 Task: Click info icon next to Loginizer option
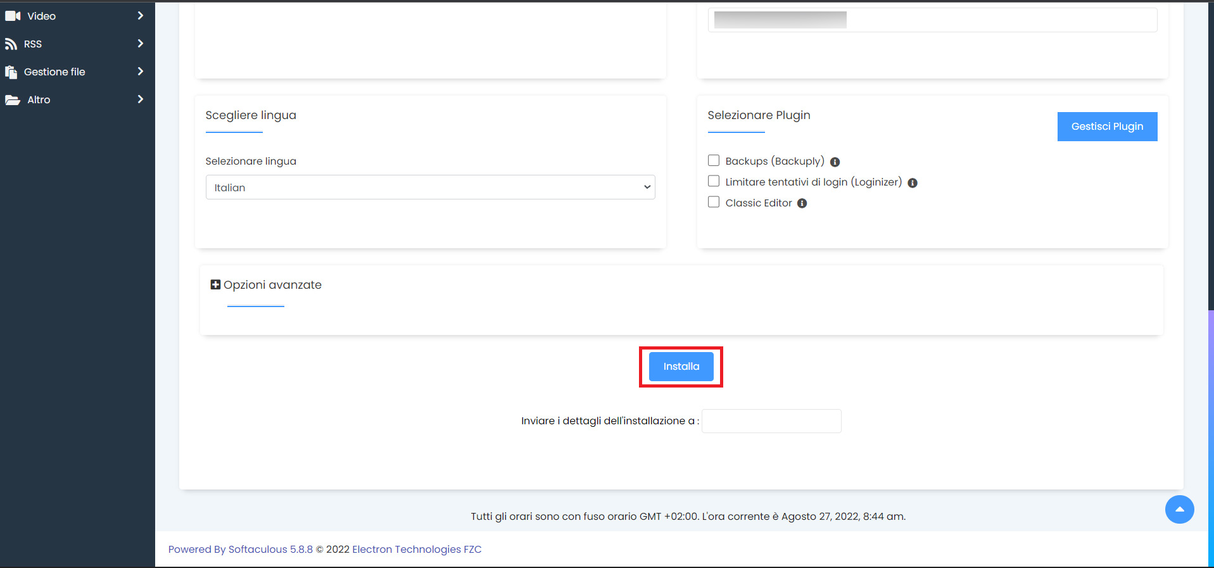coord(913,183)
